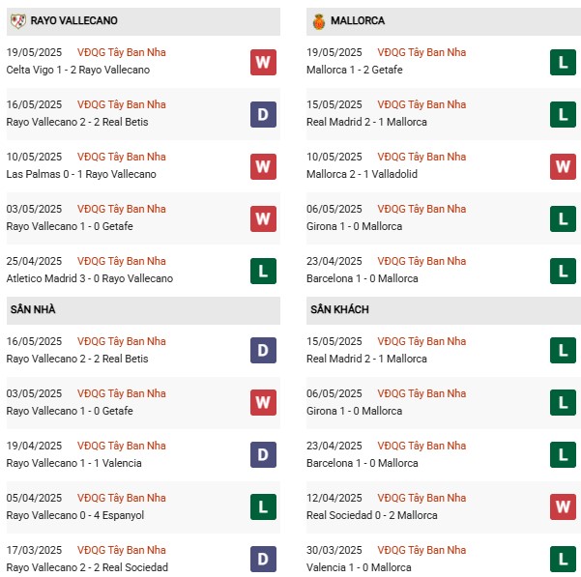
Task: Open the Girona 1-0 Mallorca match in the top list
Action: tap(356, 226)
